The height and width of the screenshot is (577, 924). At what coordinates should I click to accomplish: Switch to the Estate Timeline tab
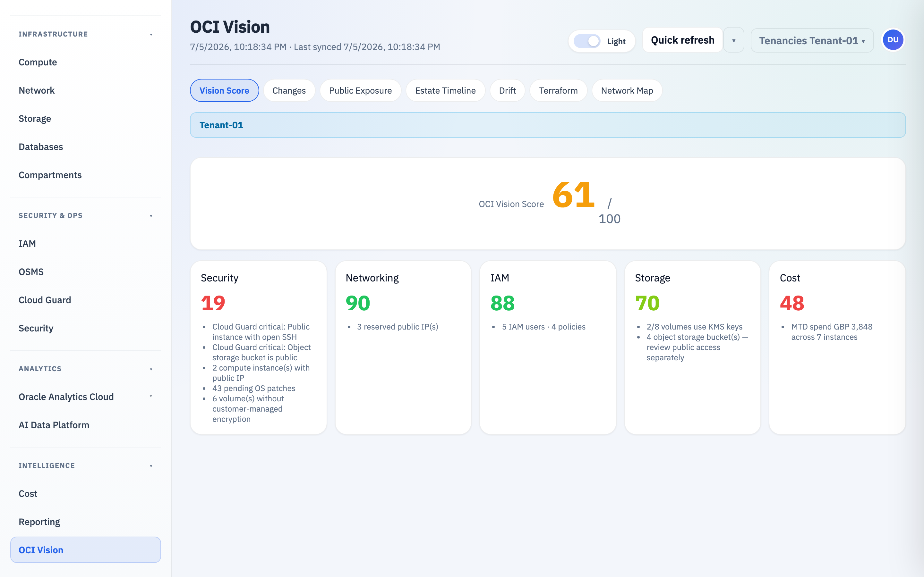click(x=445, y=90)
